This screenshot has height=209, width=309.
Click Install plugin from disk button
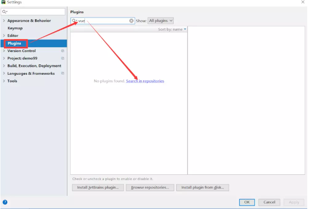tap(202, 187)
